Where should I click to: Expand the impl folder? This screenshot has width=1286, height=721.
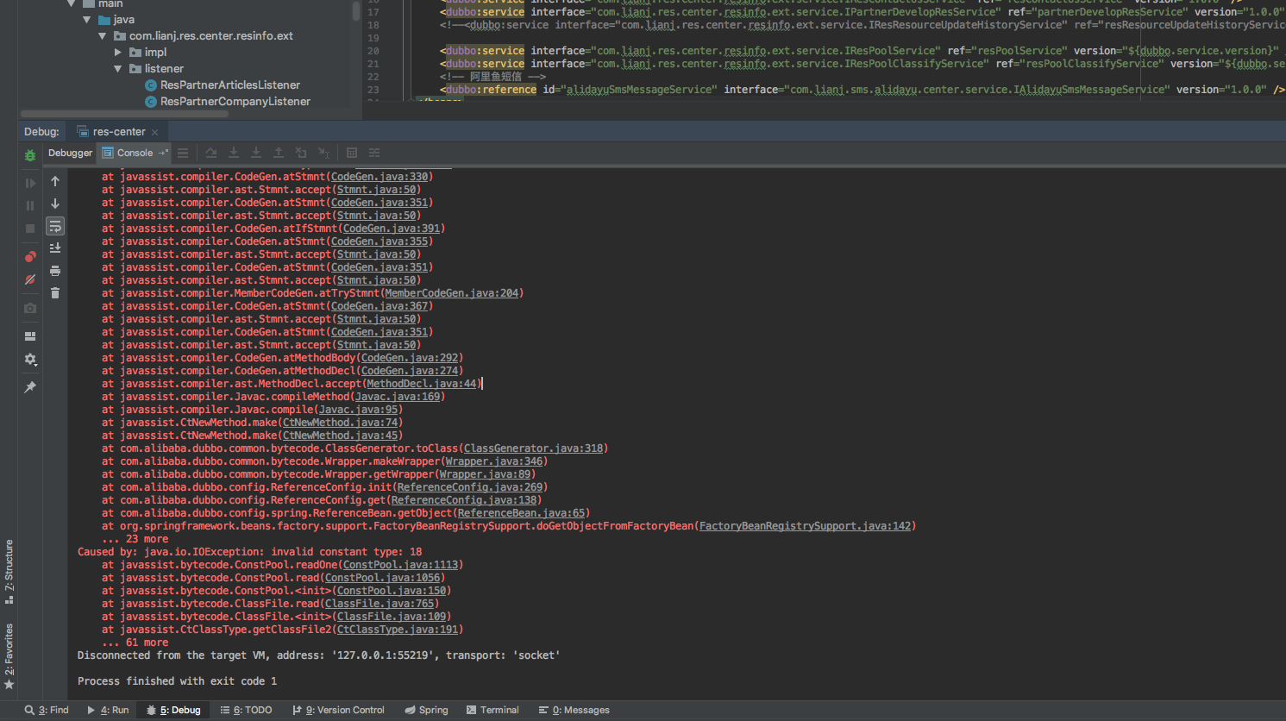(118, 52)
